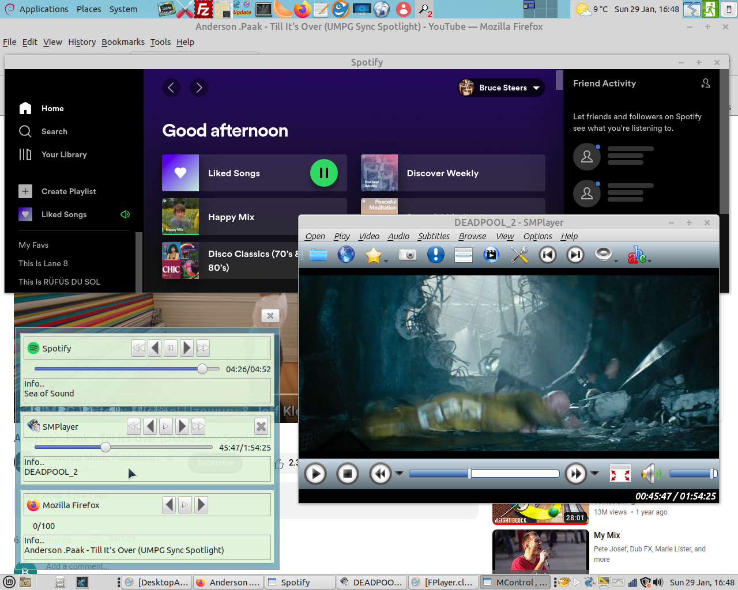The height and width of the screenshot is (590, 738).
Task: Pause Spotify in the MControl panel
Action: (x=170, y=348)
